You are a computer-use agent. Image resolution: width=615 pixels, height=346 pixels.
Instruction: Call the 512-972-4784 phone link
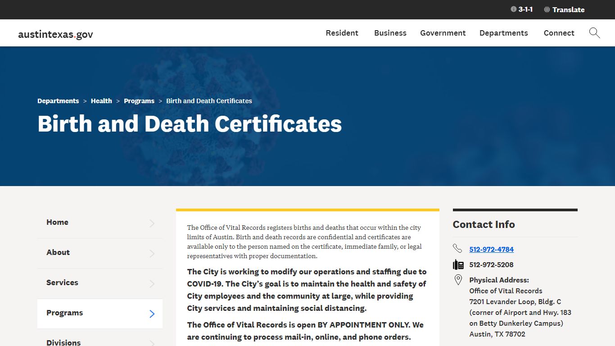pos(491,249)
